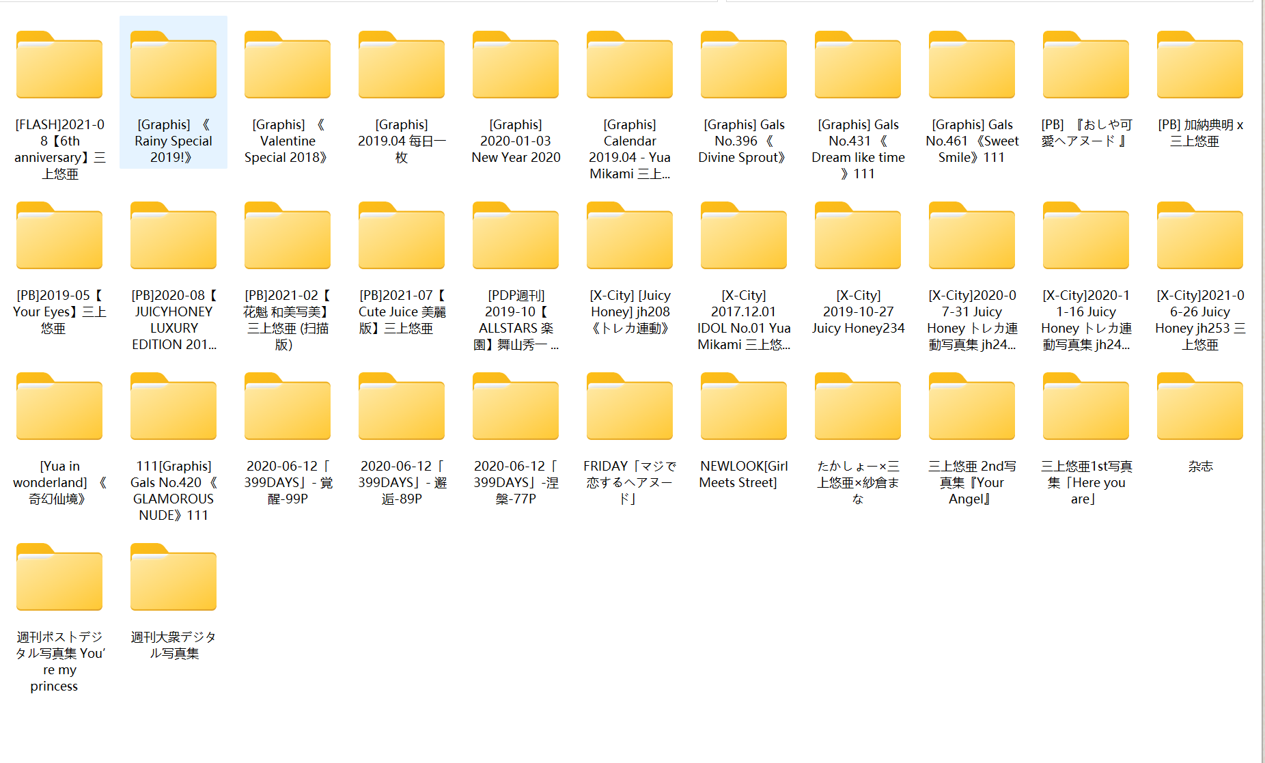Click the 週刊ポストデジタル写真集 You're my princess folder icon
Image resolution: width=1265 pixels, height=763 pixels.
click(59, 577)
